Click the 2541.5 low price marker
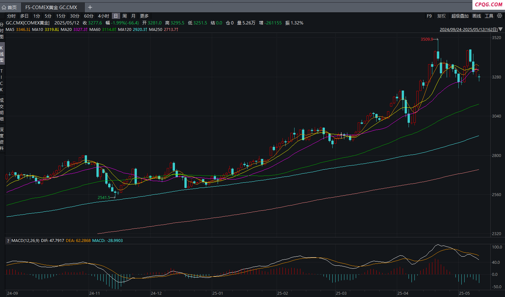 (x=104, y=198)
